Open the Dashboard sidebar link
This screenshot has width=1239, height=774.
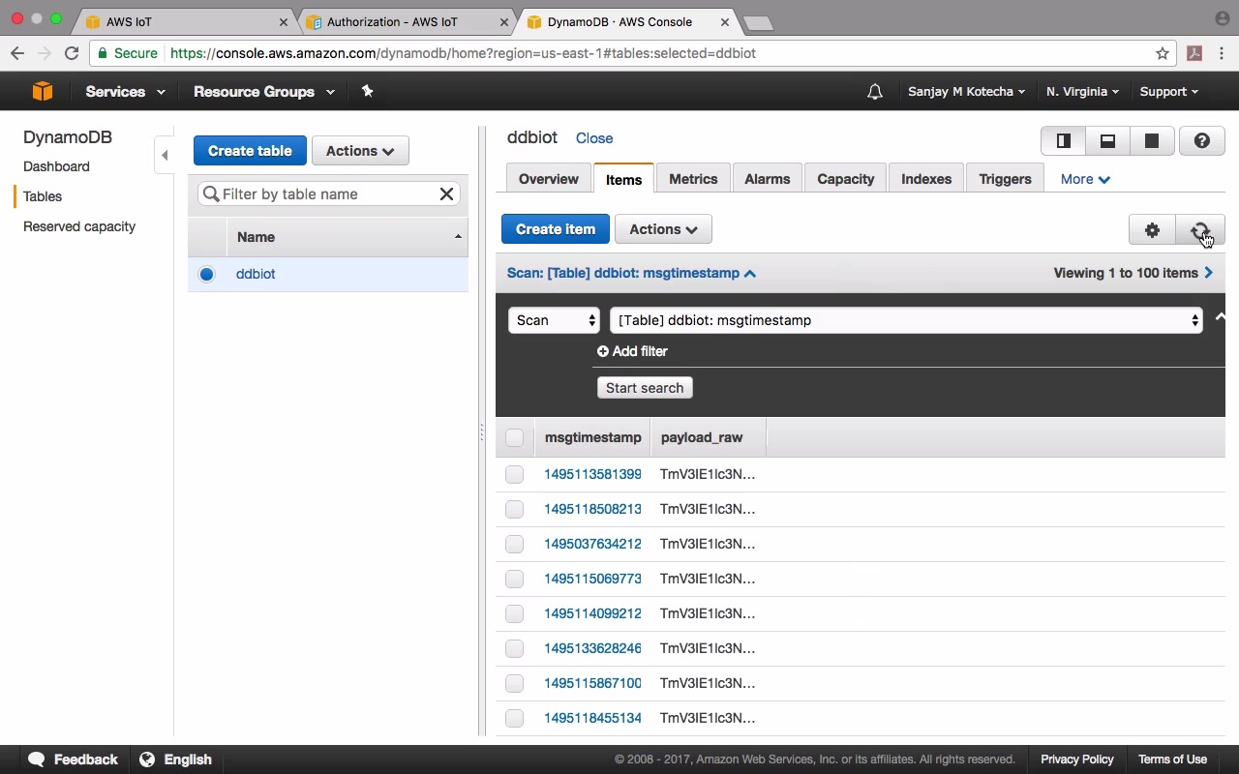pos(56,166)
